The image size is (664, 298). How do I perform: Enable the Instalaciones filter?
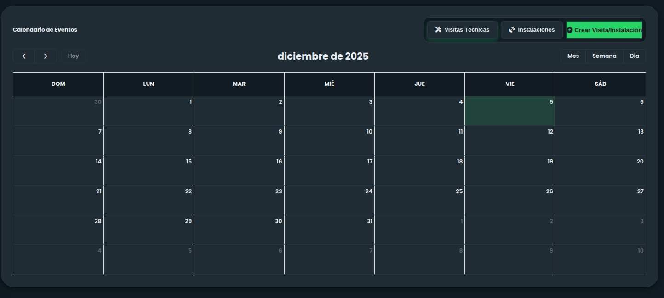(x=532, y=29)
